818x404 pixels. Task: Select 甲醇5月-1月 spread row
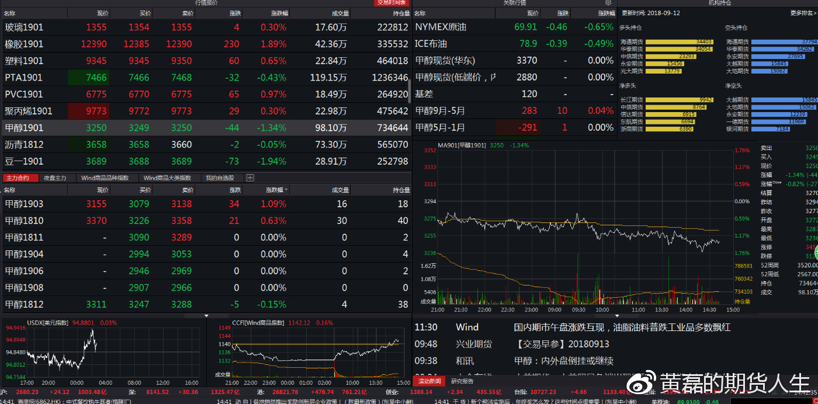coord(514,127)
